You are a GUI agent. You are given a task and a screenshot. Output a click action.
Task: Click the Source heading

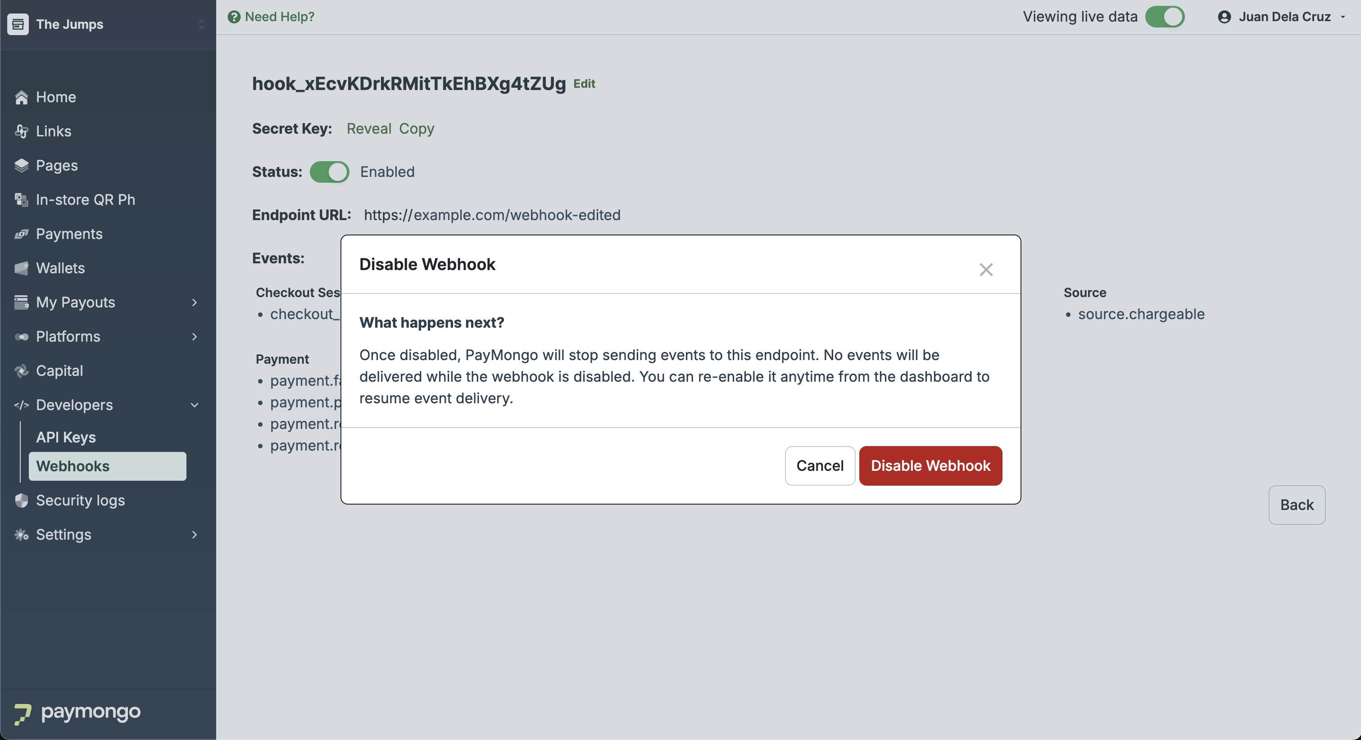click(1084, 293)
